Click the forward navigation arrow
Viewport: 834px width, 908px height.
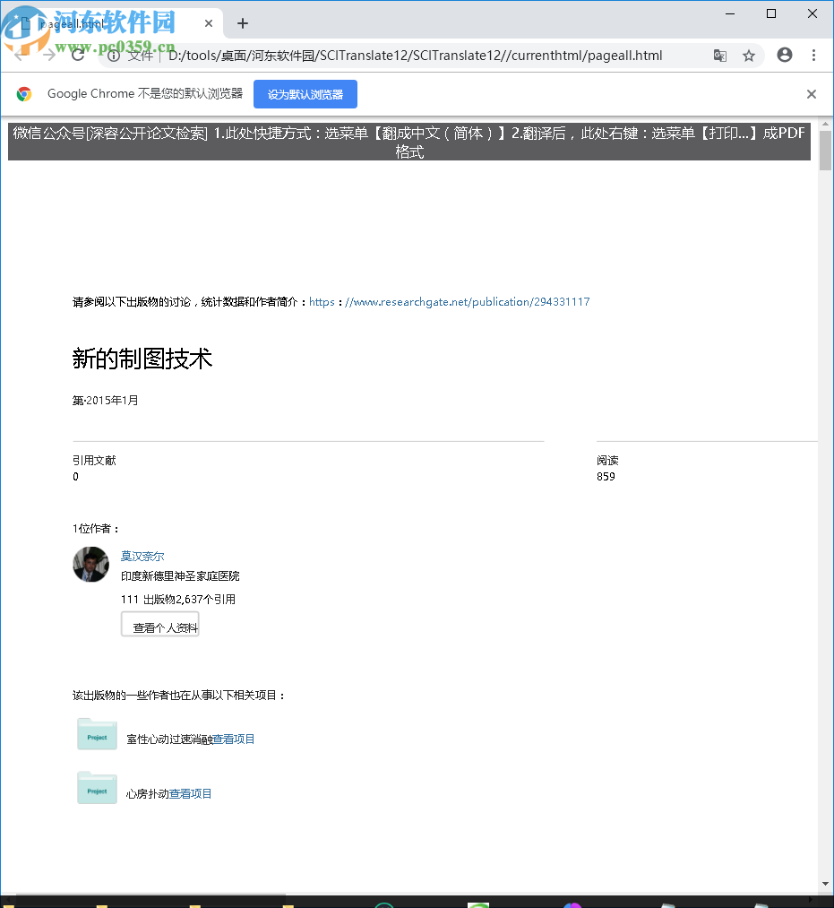(x=47, y=55)
